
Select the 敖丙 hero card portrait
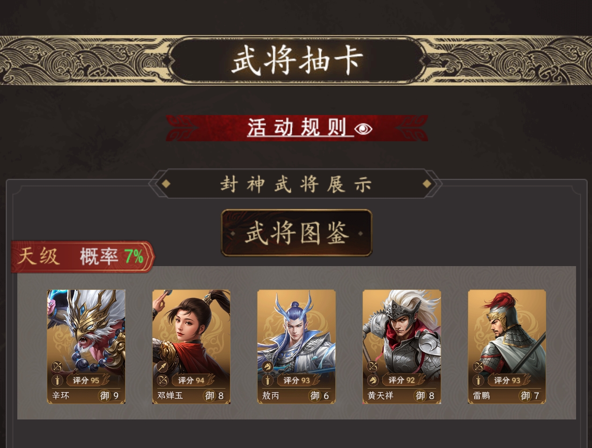296,347
